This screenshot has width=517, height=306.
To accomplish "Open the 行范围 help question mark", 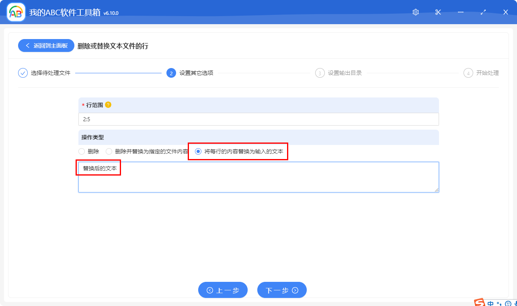I will [108, 105].
